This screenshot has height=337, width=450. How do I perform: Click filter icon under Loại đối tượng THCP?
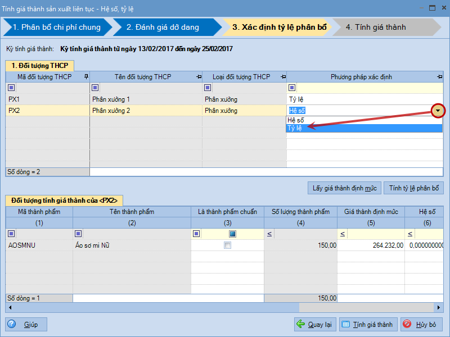(208, 88)
